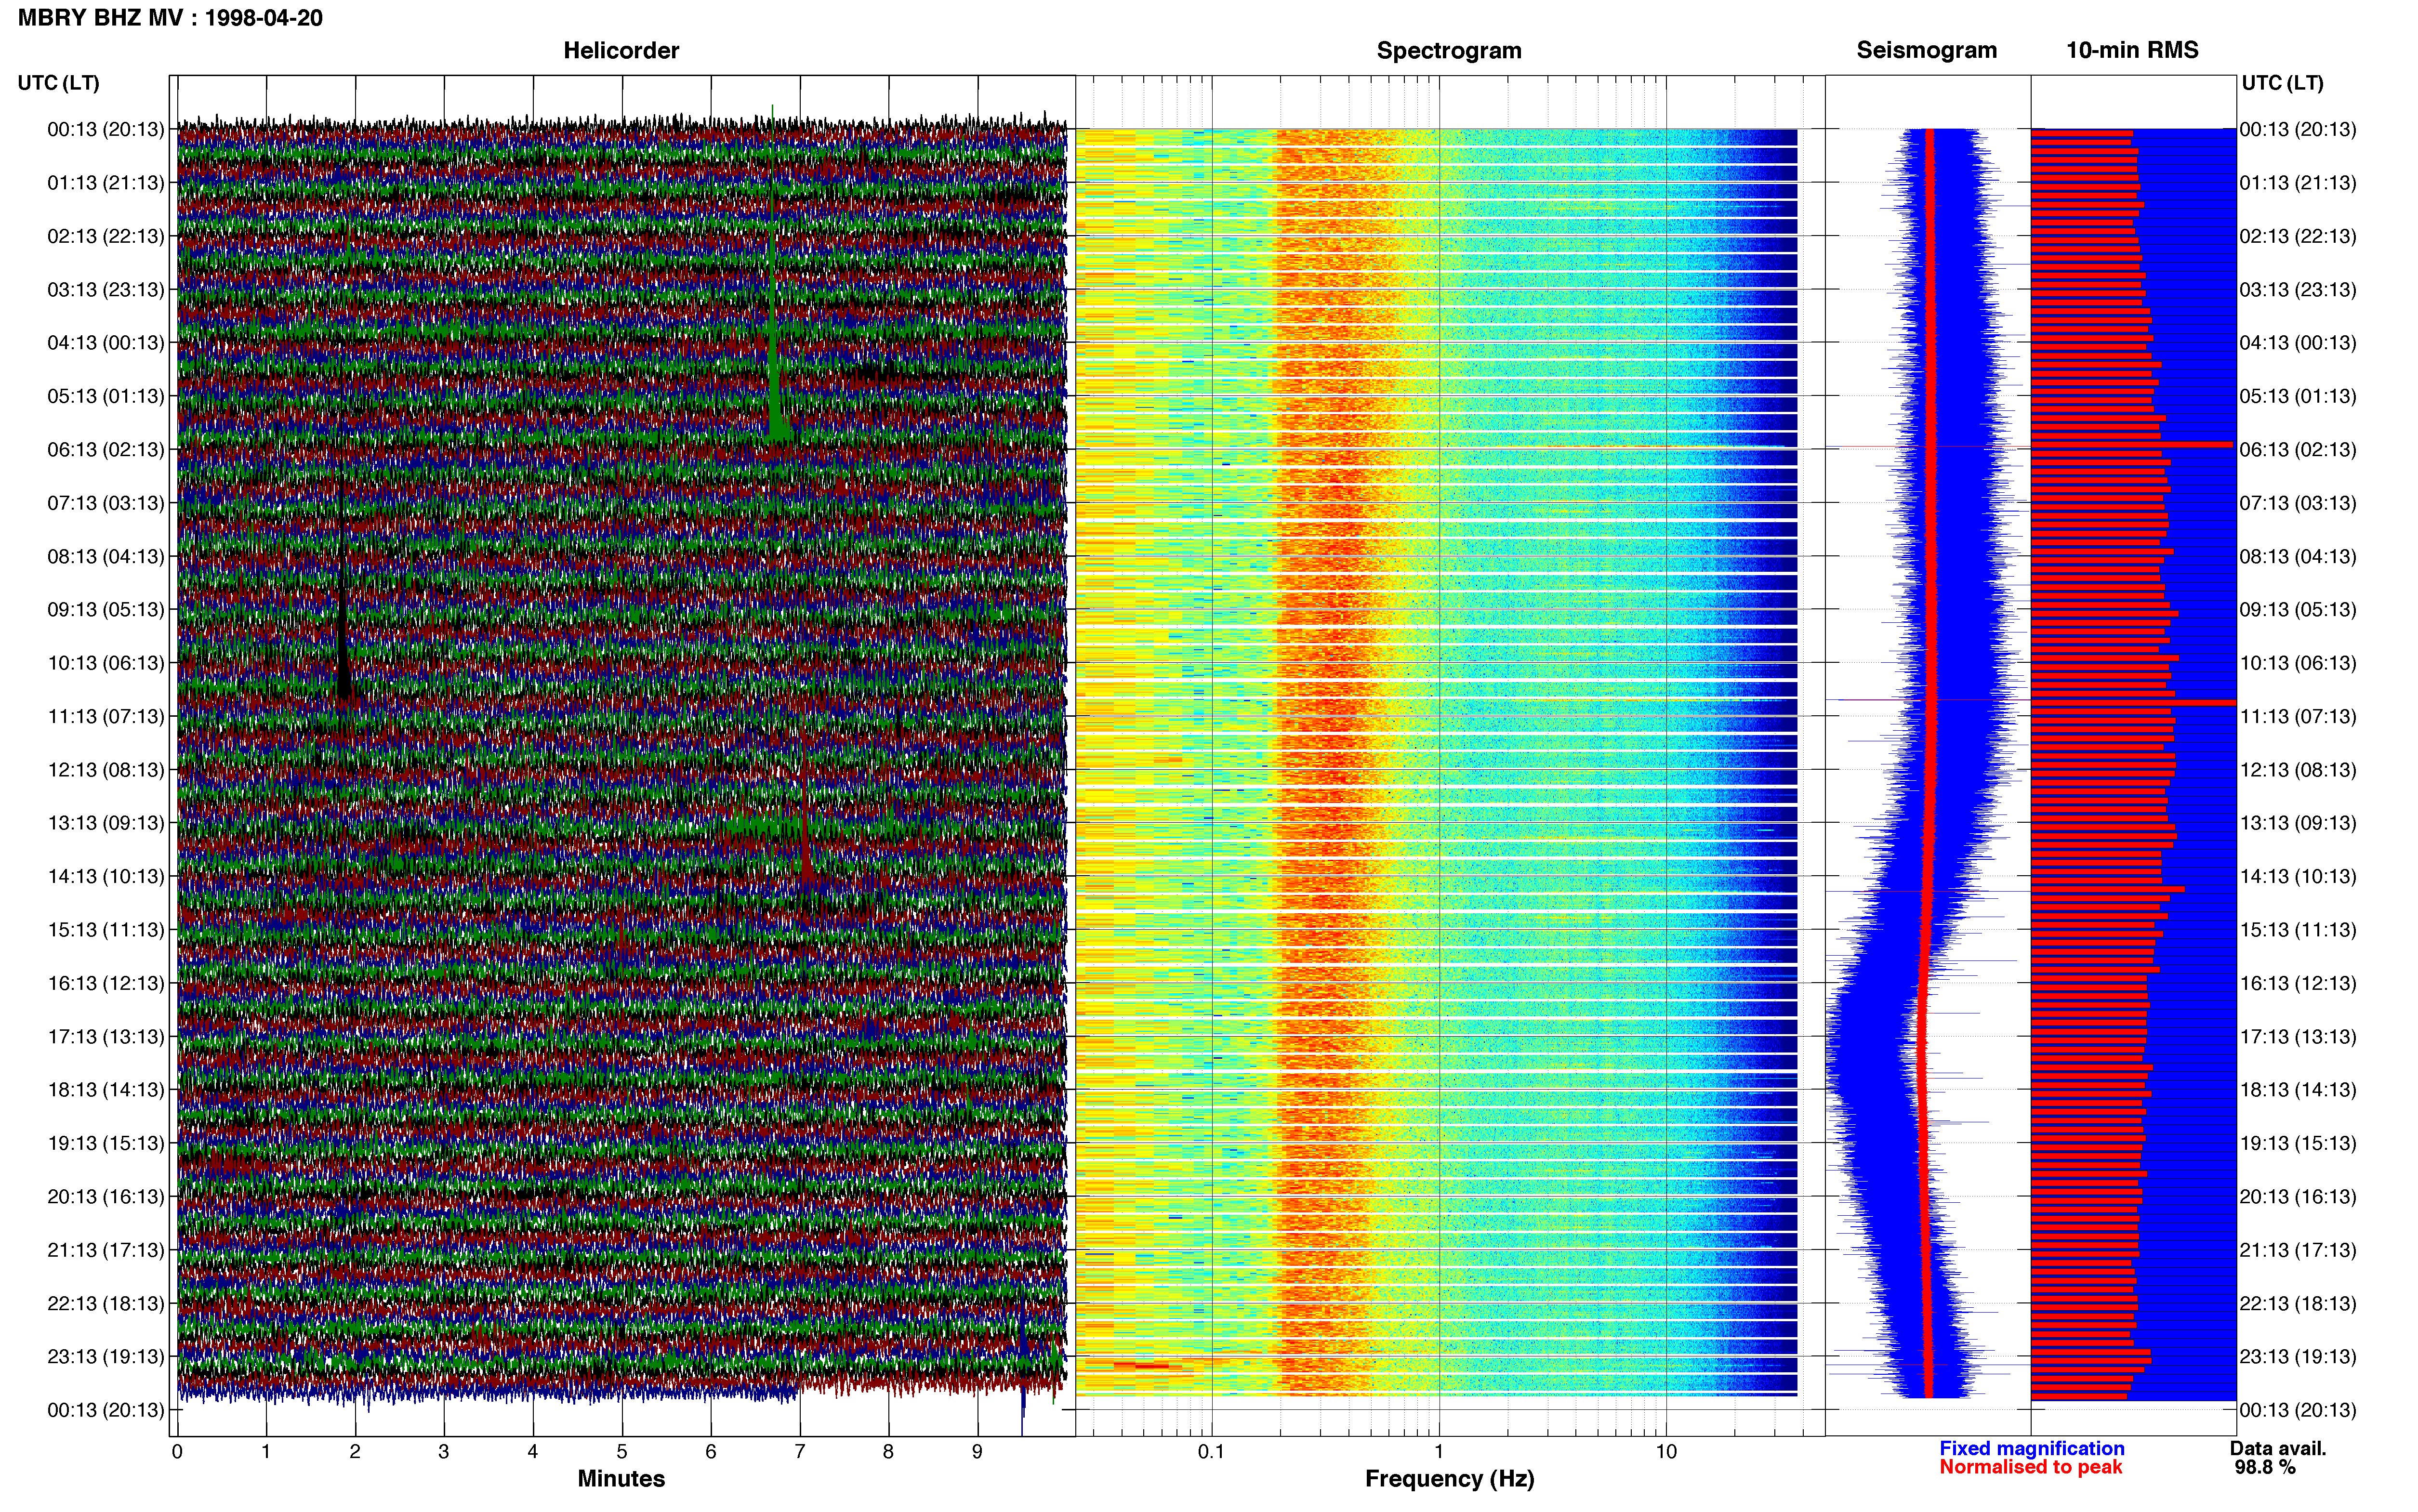
Task: Click 23:13 (19:13) on the Helicorder time axis
Action: pos(106,1357)
